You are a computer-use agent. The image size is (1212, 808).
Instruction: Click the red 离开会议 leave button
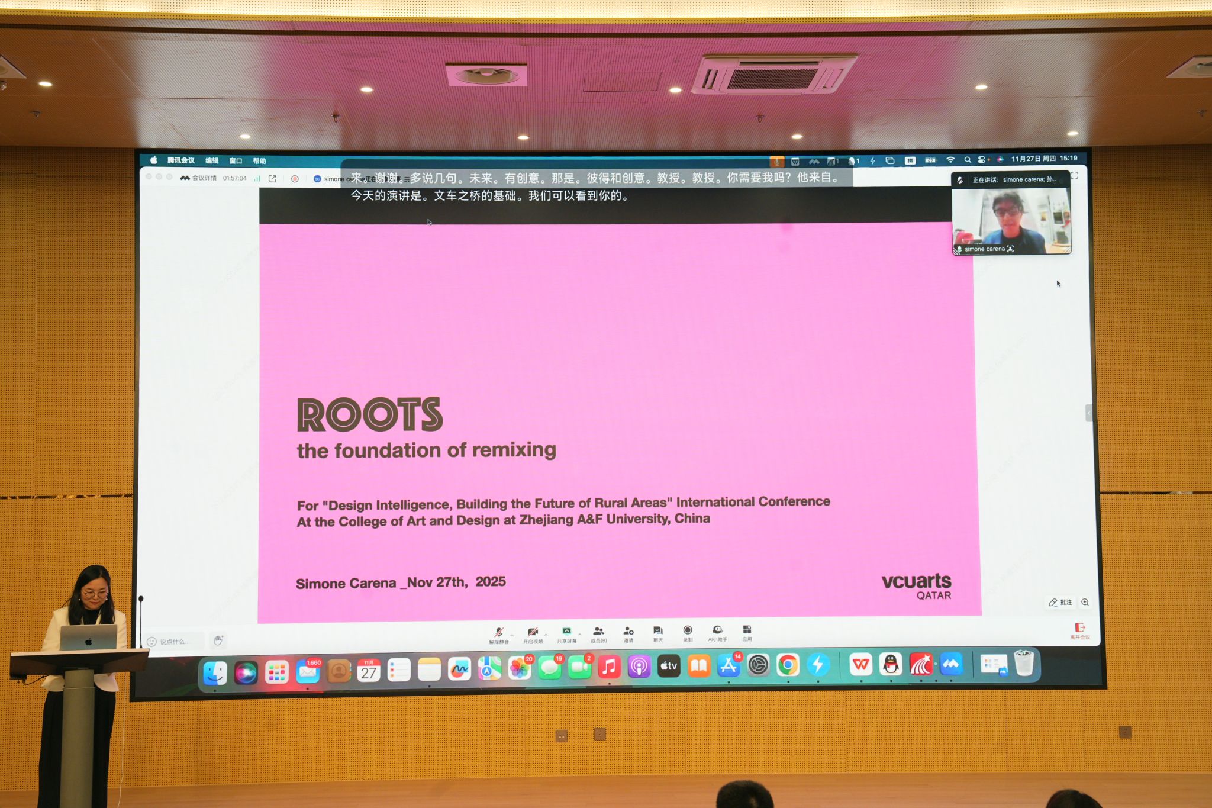click(1079, 630)
